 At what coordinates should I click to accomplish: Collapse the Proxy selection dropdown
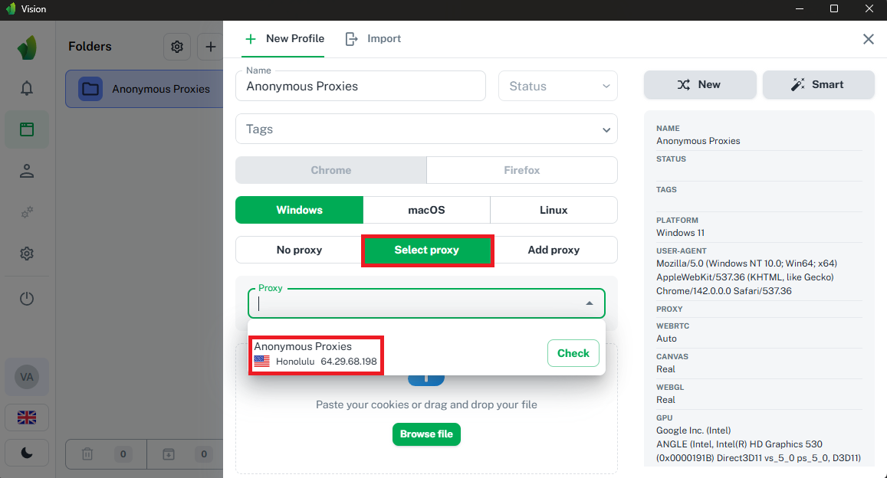590,303
